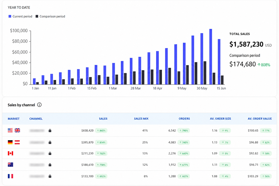Click the lock icon in the Germany/Austria row
Viewport: 279px width, 186px height.
click(x=50, y=142)
